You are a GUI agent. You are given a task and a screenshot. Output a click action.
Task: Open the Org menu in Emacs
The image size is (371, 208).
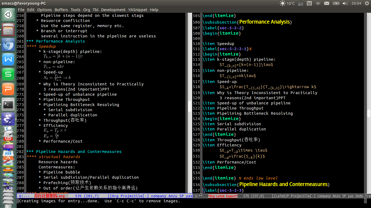pos(86,10)
